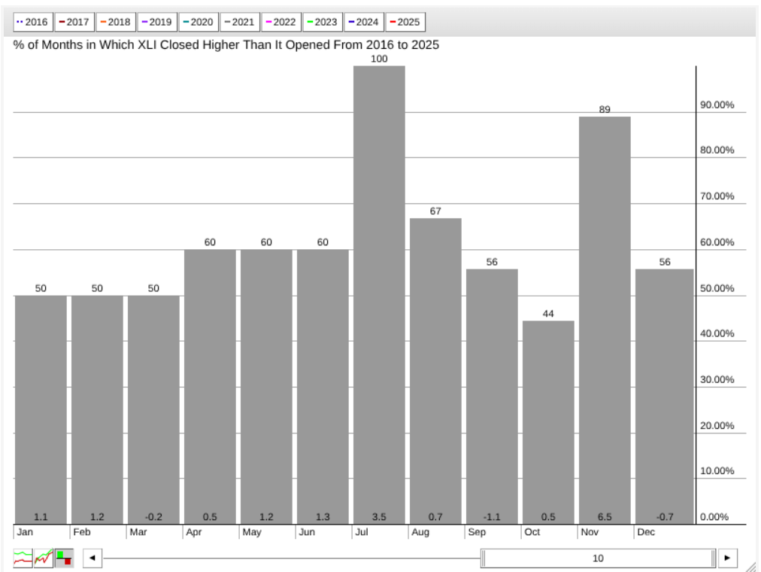The width and height of the screenshot is (761, 572).
Task: Click the year range slider thumb labeled 10
Action: 598,558
